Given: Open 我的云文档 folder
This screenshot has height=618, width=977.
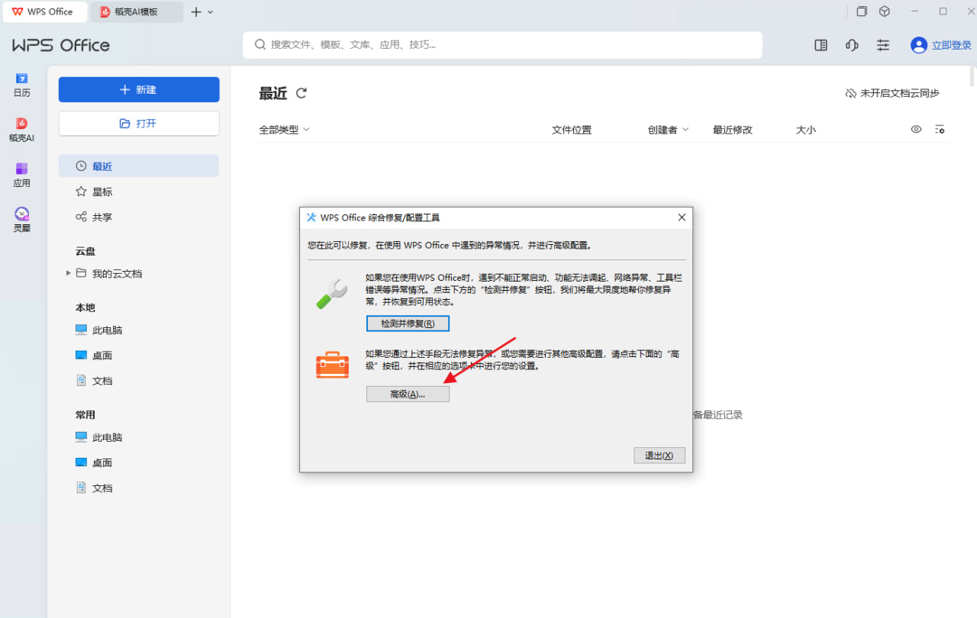Looking at the screenshot, I should pyautogui.click(x=117, y=273).
